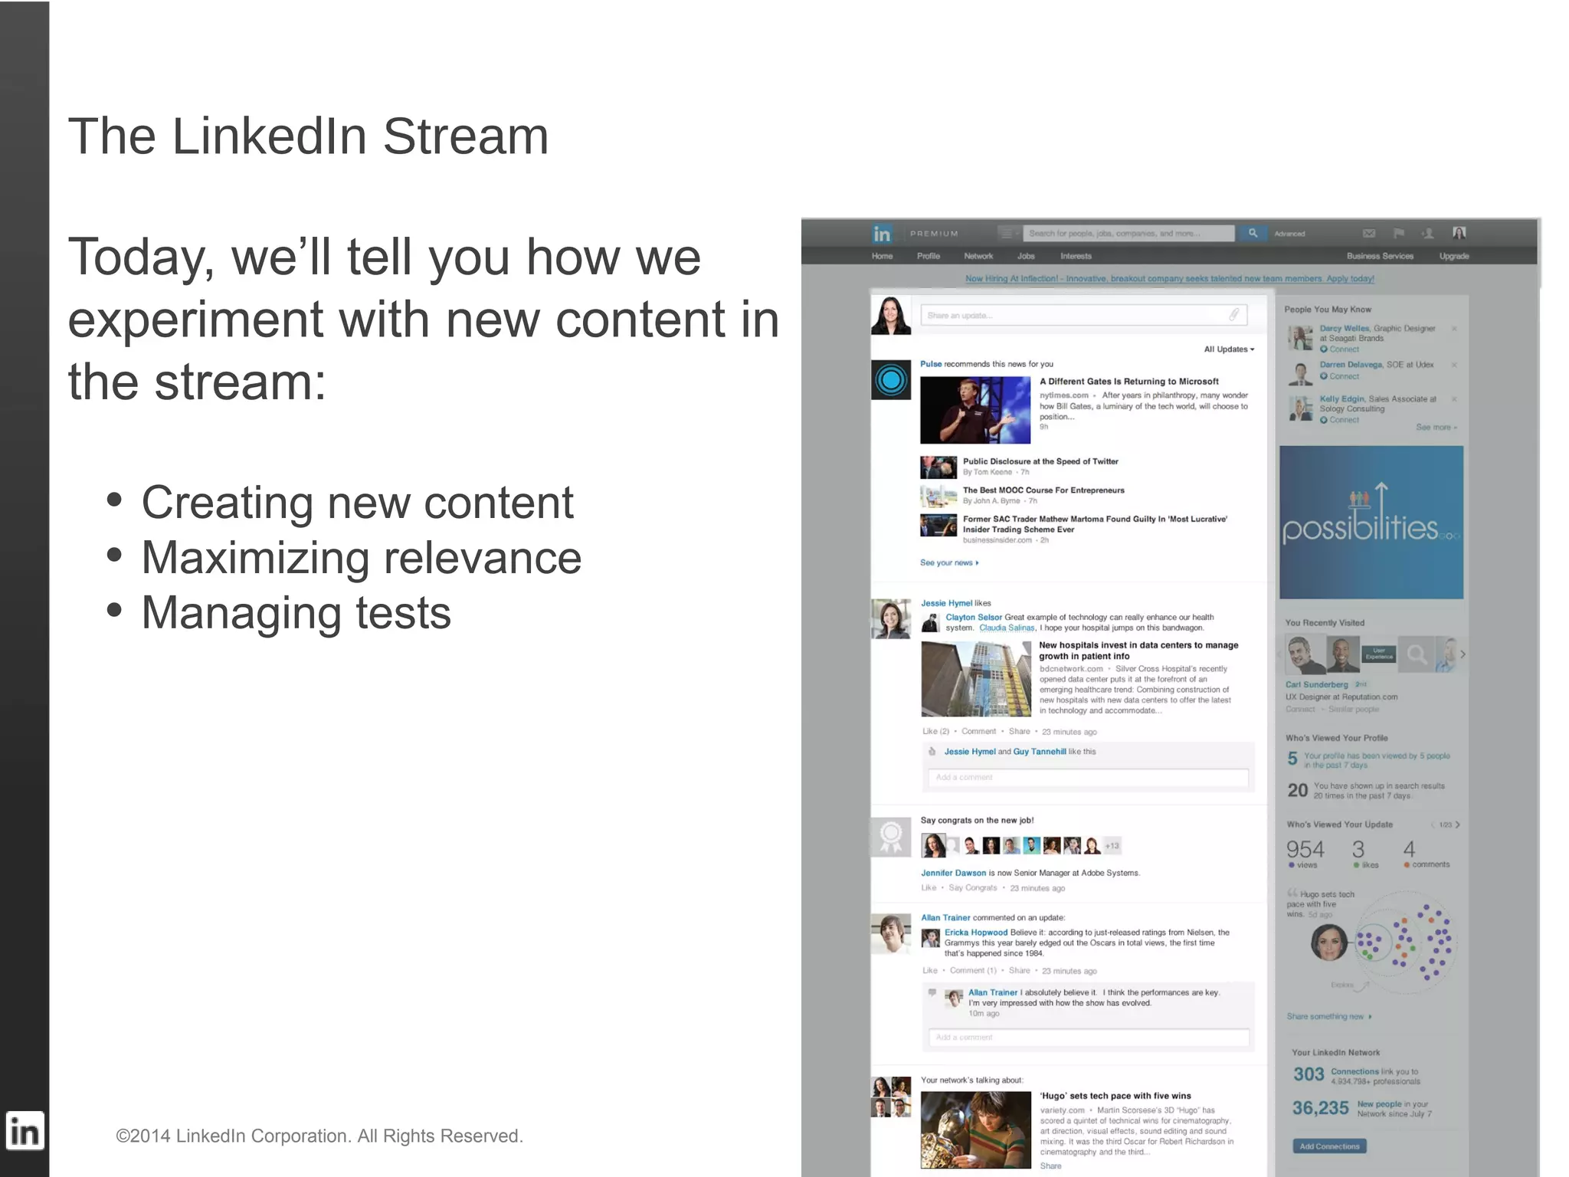Open the Network menu item
The height and width of the screenshot is (1177, 1569).
click(x=978, y=256)
